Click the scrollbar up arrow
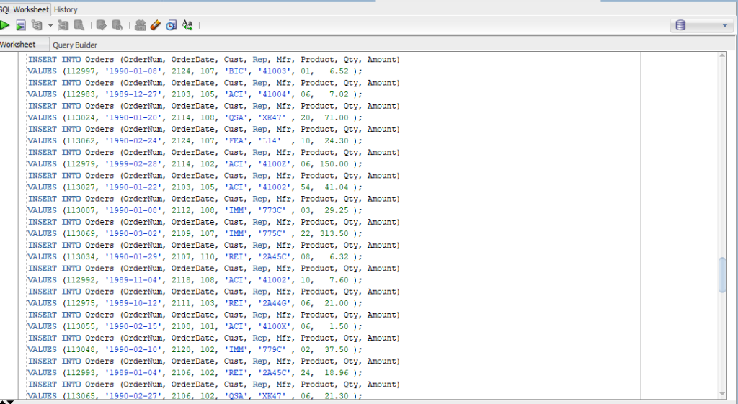The image size is (738, 404). (x=722, y=56)
